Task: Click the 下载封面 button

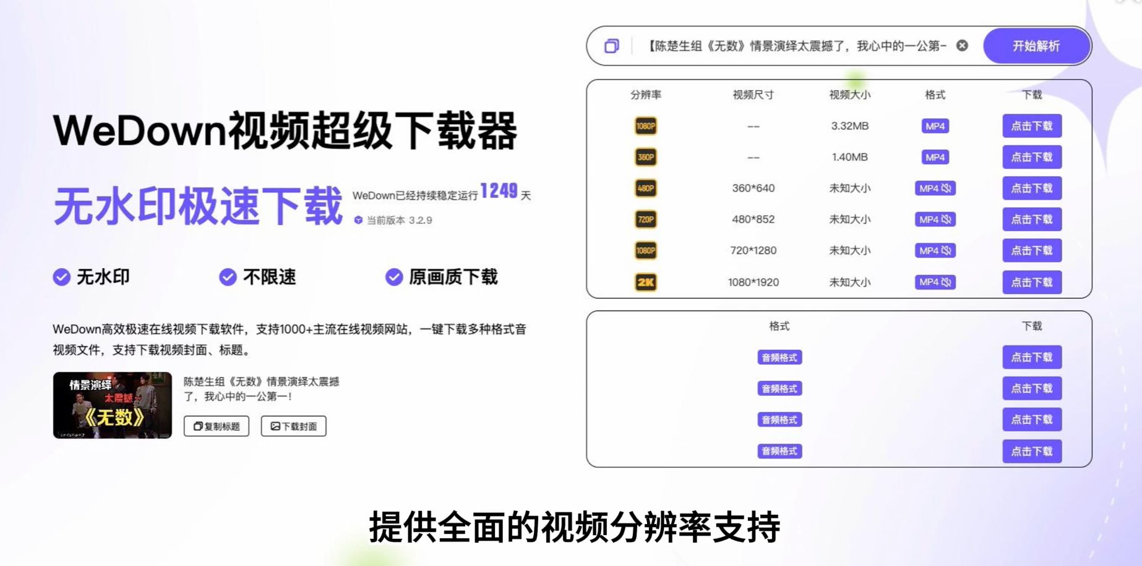Action: click(293, 426)
